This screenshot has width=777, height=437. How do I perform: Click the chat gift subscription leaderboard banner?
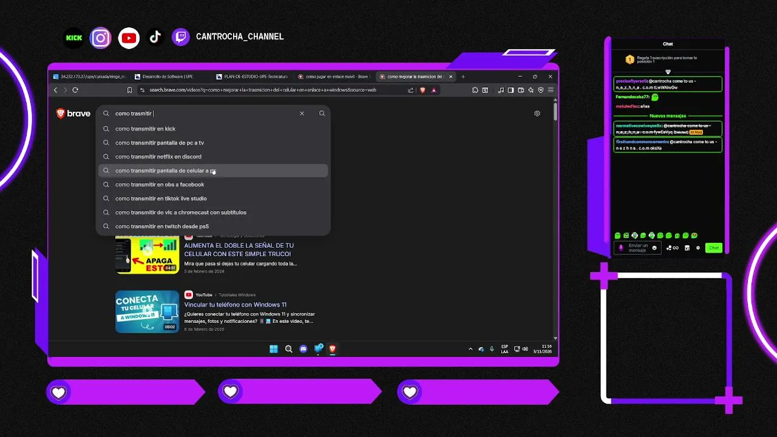click(668, 59)
